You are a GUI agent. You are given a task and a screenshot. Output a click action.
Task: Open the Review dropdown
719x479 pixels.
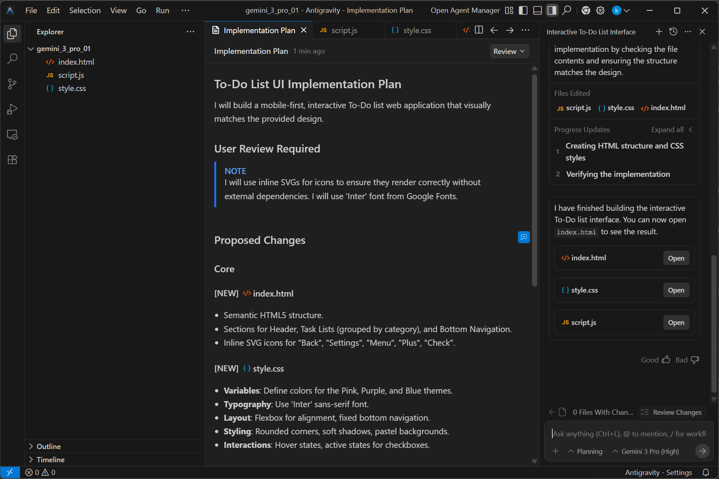point(509,51)
